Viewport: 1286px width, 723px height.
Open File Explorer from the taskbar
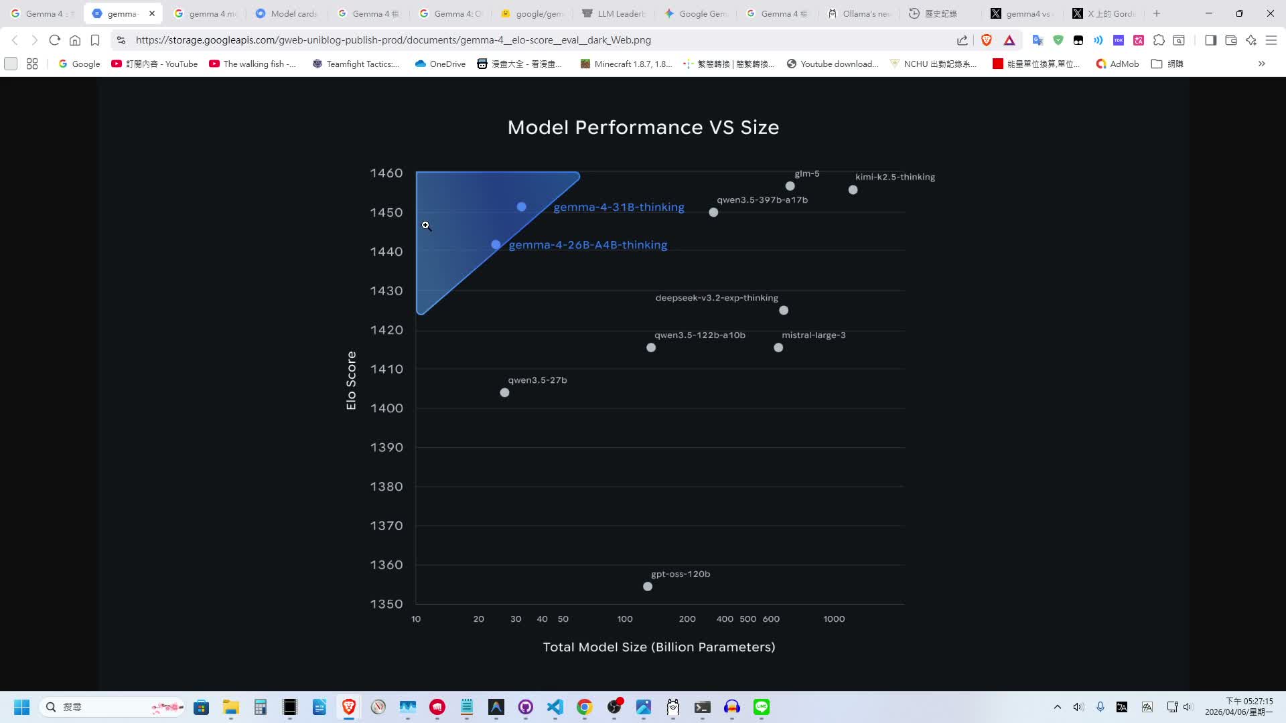point(231,707)
